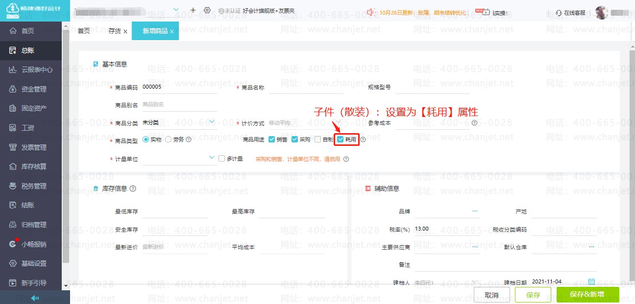Click the date picker calendar icon

point(591,281)
